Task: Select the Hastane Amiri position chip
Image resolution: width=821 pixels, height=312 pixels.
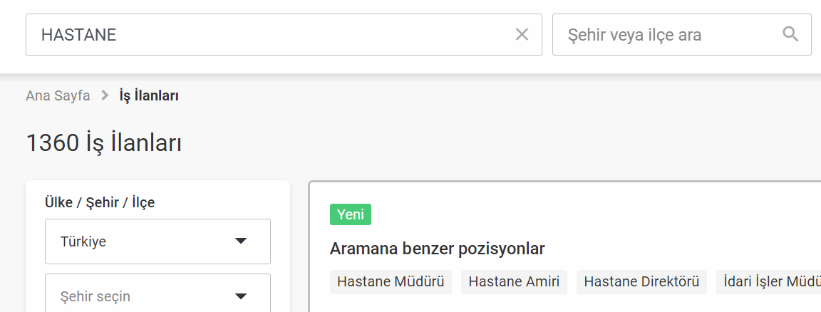Action: (x=514, y=282)
